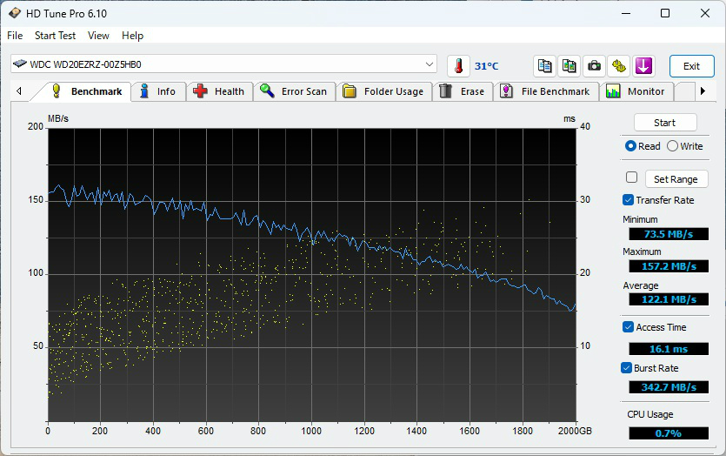The width and height of the screenshot is (726, 456).
Task: Click the camera save screenshot icon
Action: tap(594, 66)
